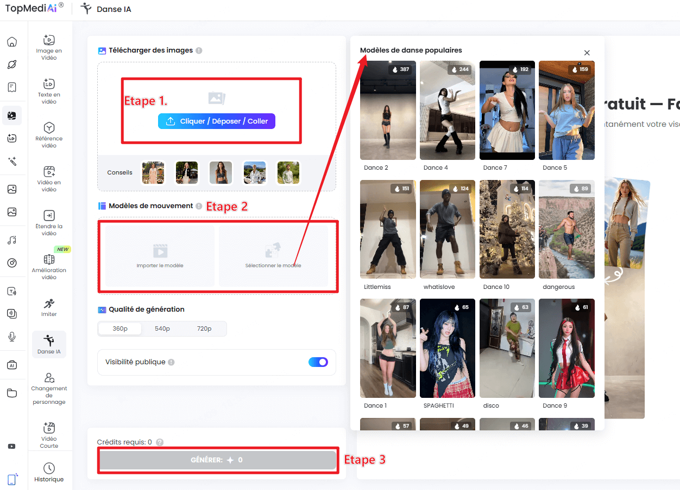Open the Changement de personnage tool
The width and height of the screenshot is (680, 490).
pyautogui.click(x=49, y=388)
